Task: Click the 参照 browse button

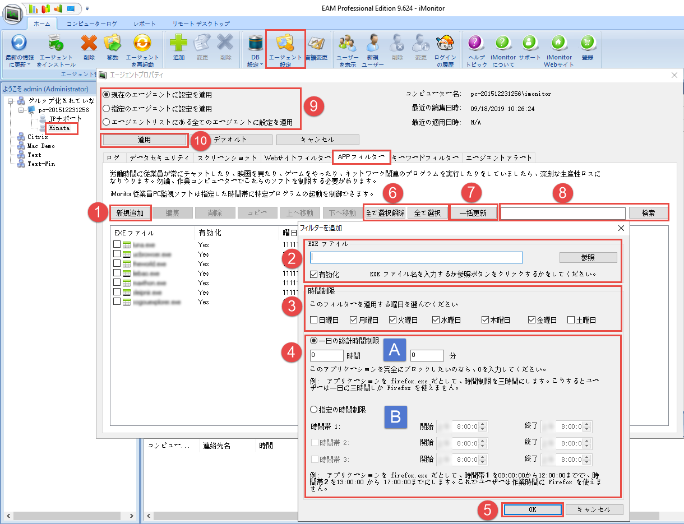Action: coord(588,257)
